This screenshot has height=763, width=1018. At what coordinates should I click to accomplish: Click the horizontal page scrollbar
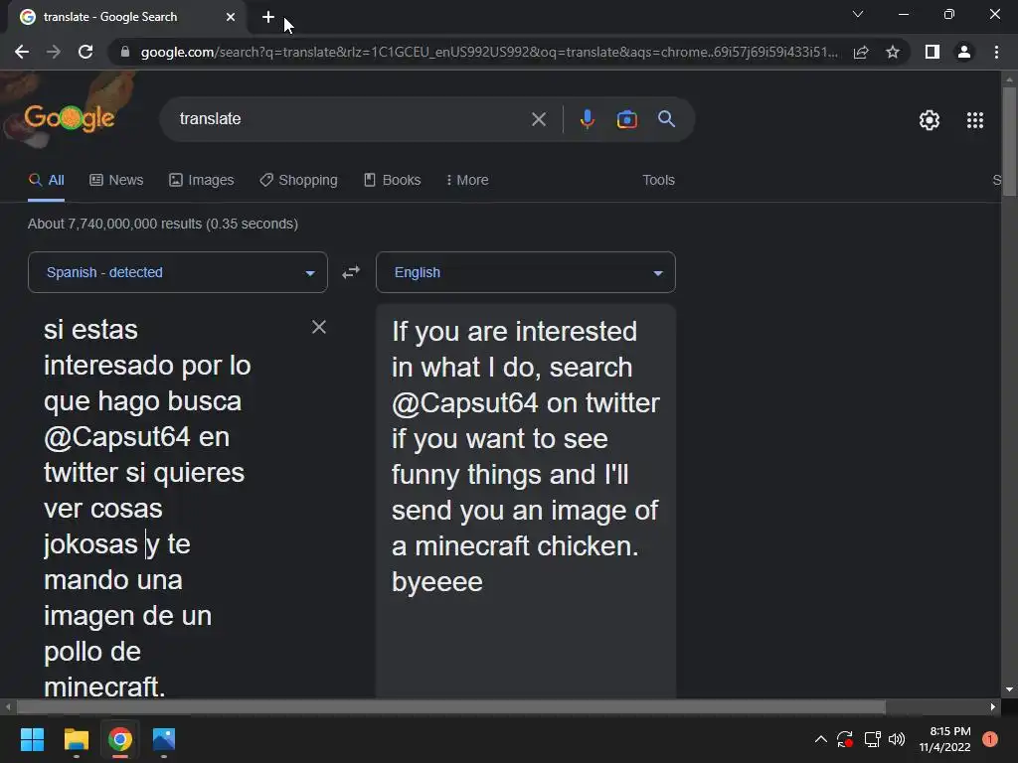coord(450,706)
